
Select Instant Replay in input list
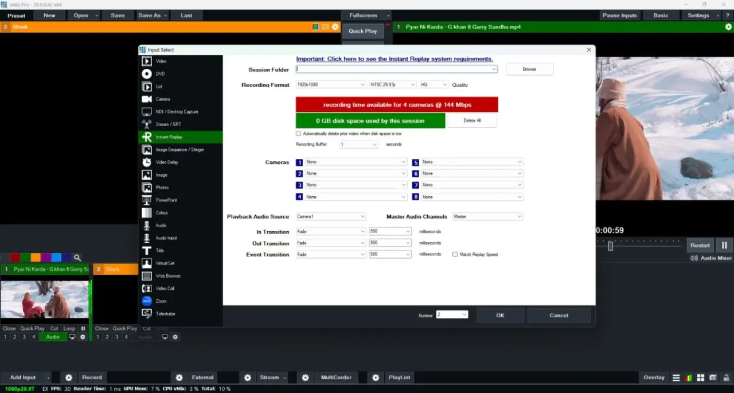(180, 137)
